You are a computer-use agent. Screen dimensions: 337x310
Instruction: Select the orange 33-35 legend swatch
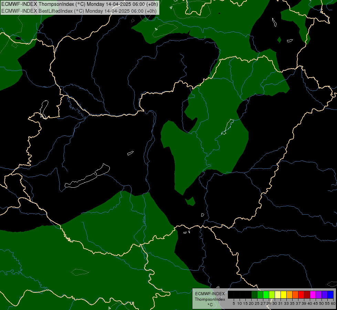(289, 294)
